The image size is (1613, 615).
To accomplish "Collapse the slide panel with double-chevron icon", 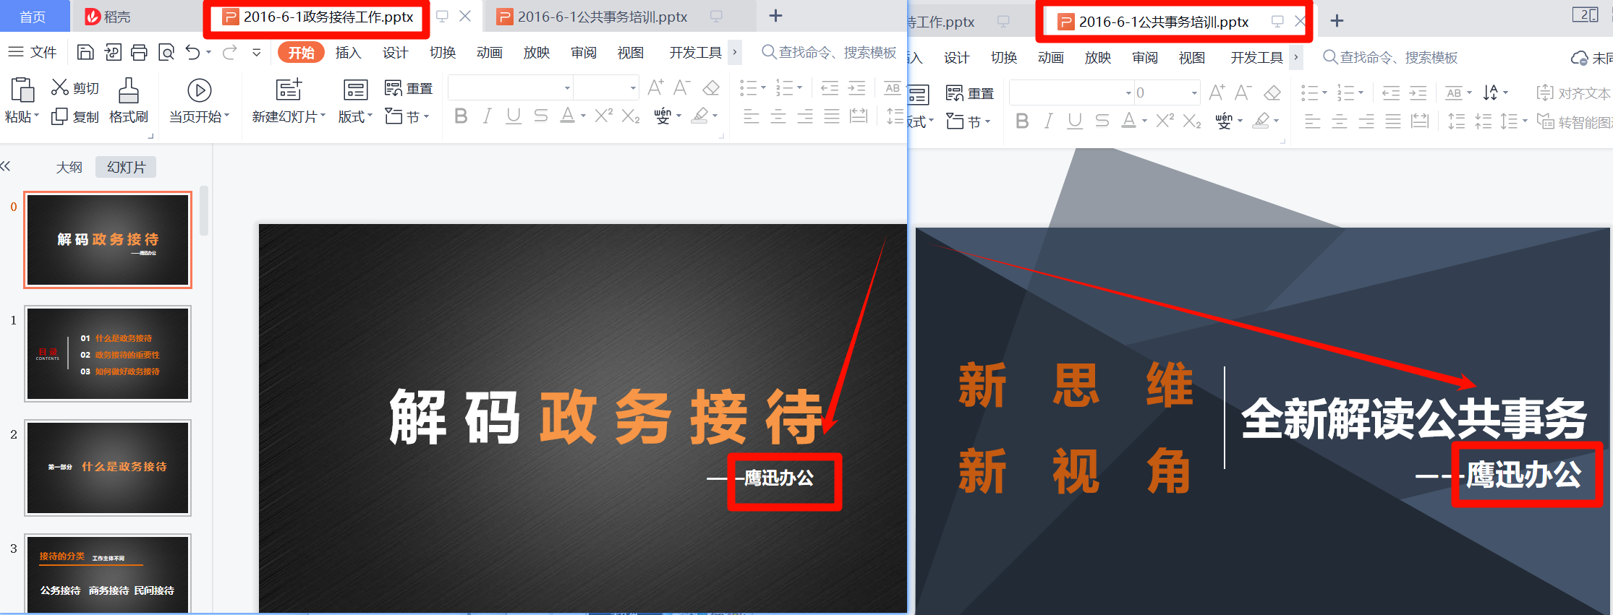I will click(x=6, y=166).
